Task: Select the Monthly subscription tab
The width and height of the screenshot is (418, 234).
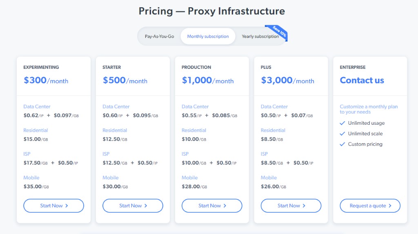Action: (208, 36)
